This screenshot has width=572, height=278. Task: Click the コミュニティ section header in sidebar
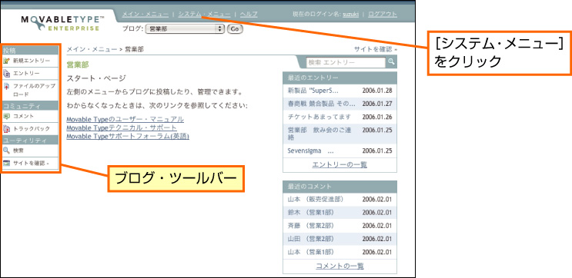tap(30, 106)
